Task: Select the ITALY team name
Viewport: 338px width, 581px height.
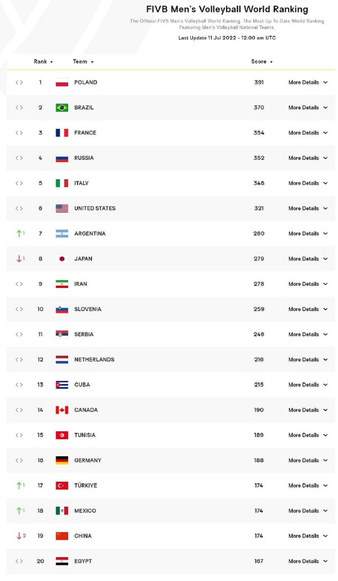Action: point(81,183)
